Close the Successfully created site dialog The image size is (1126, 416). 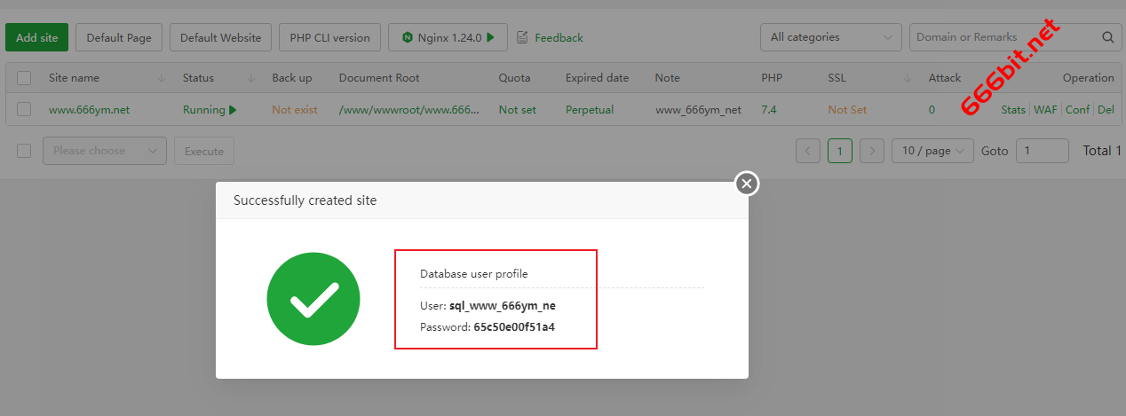[747, 184]
